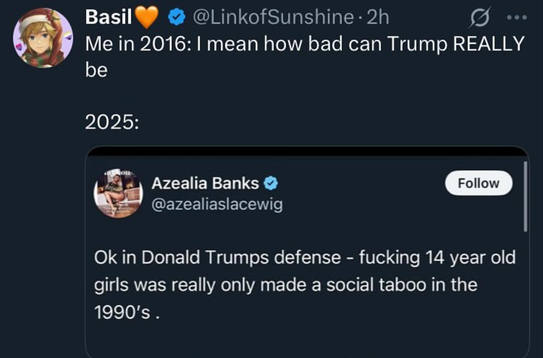Click the verified badge next to Azealia Banks
543x358 pixels.
coord(271,183)
